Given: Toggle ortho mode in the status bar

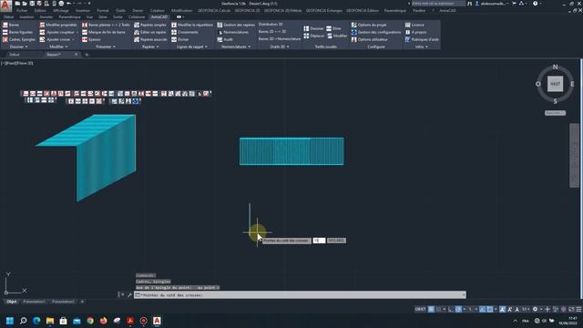Looking at the screenshot, I should (451, 310).
